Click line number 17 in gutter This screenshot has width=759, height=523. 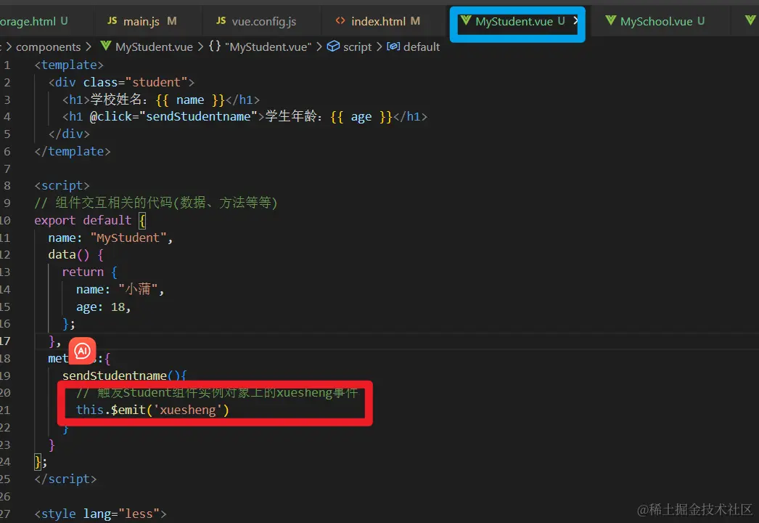5,341
